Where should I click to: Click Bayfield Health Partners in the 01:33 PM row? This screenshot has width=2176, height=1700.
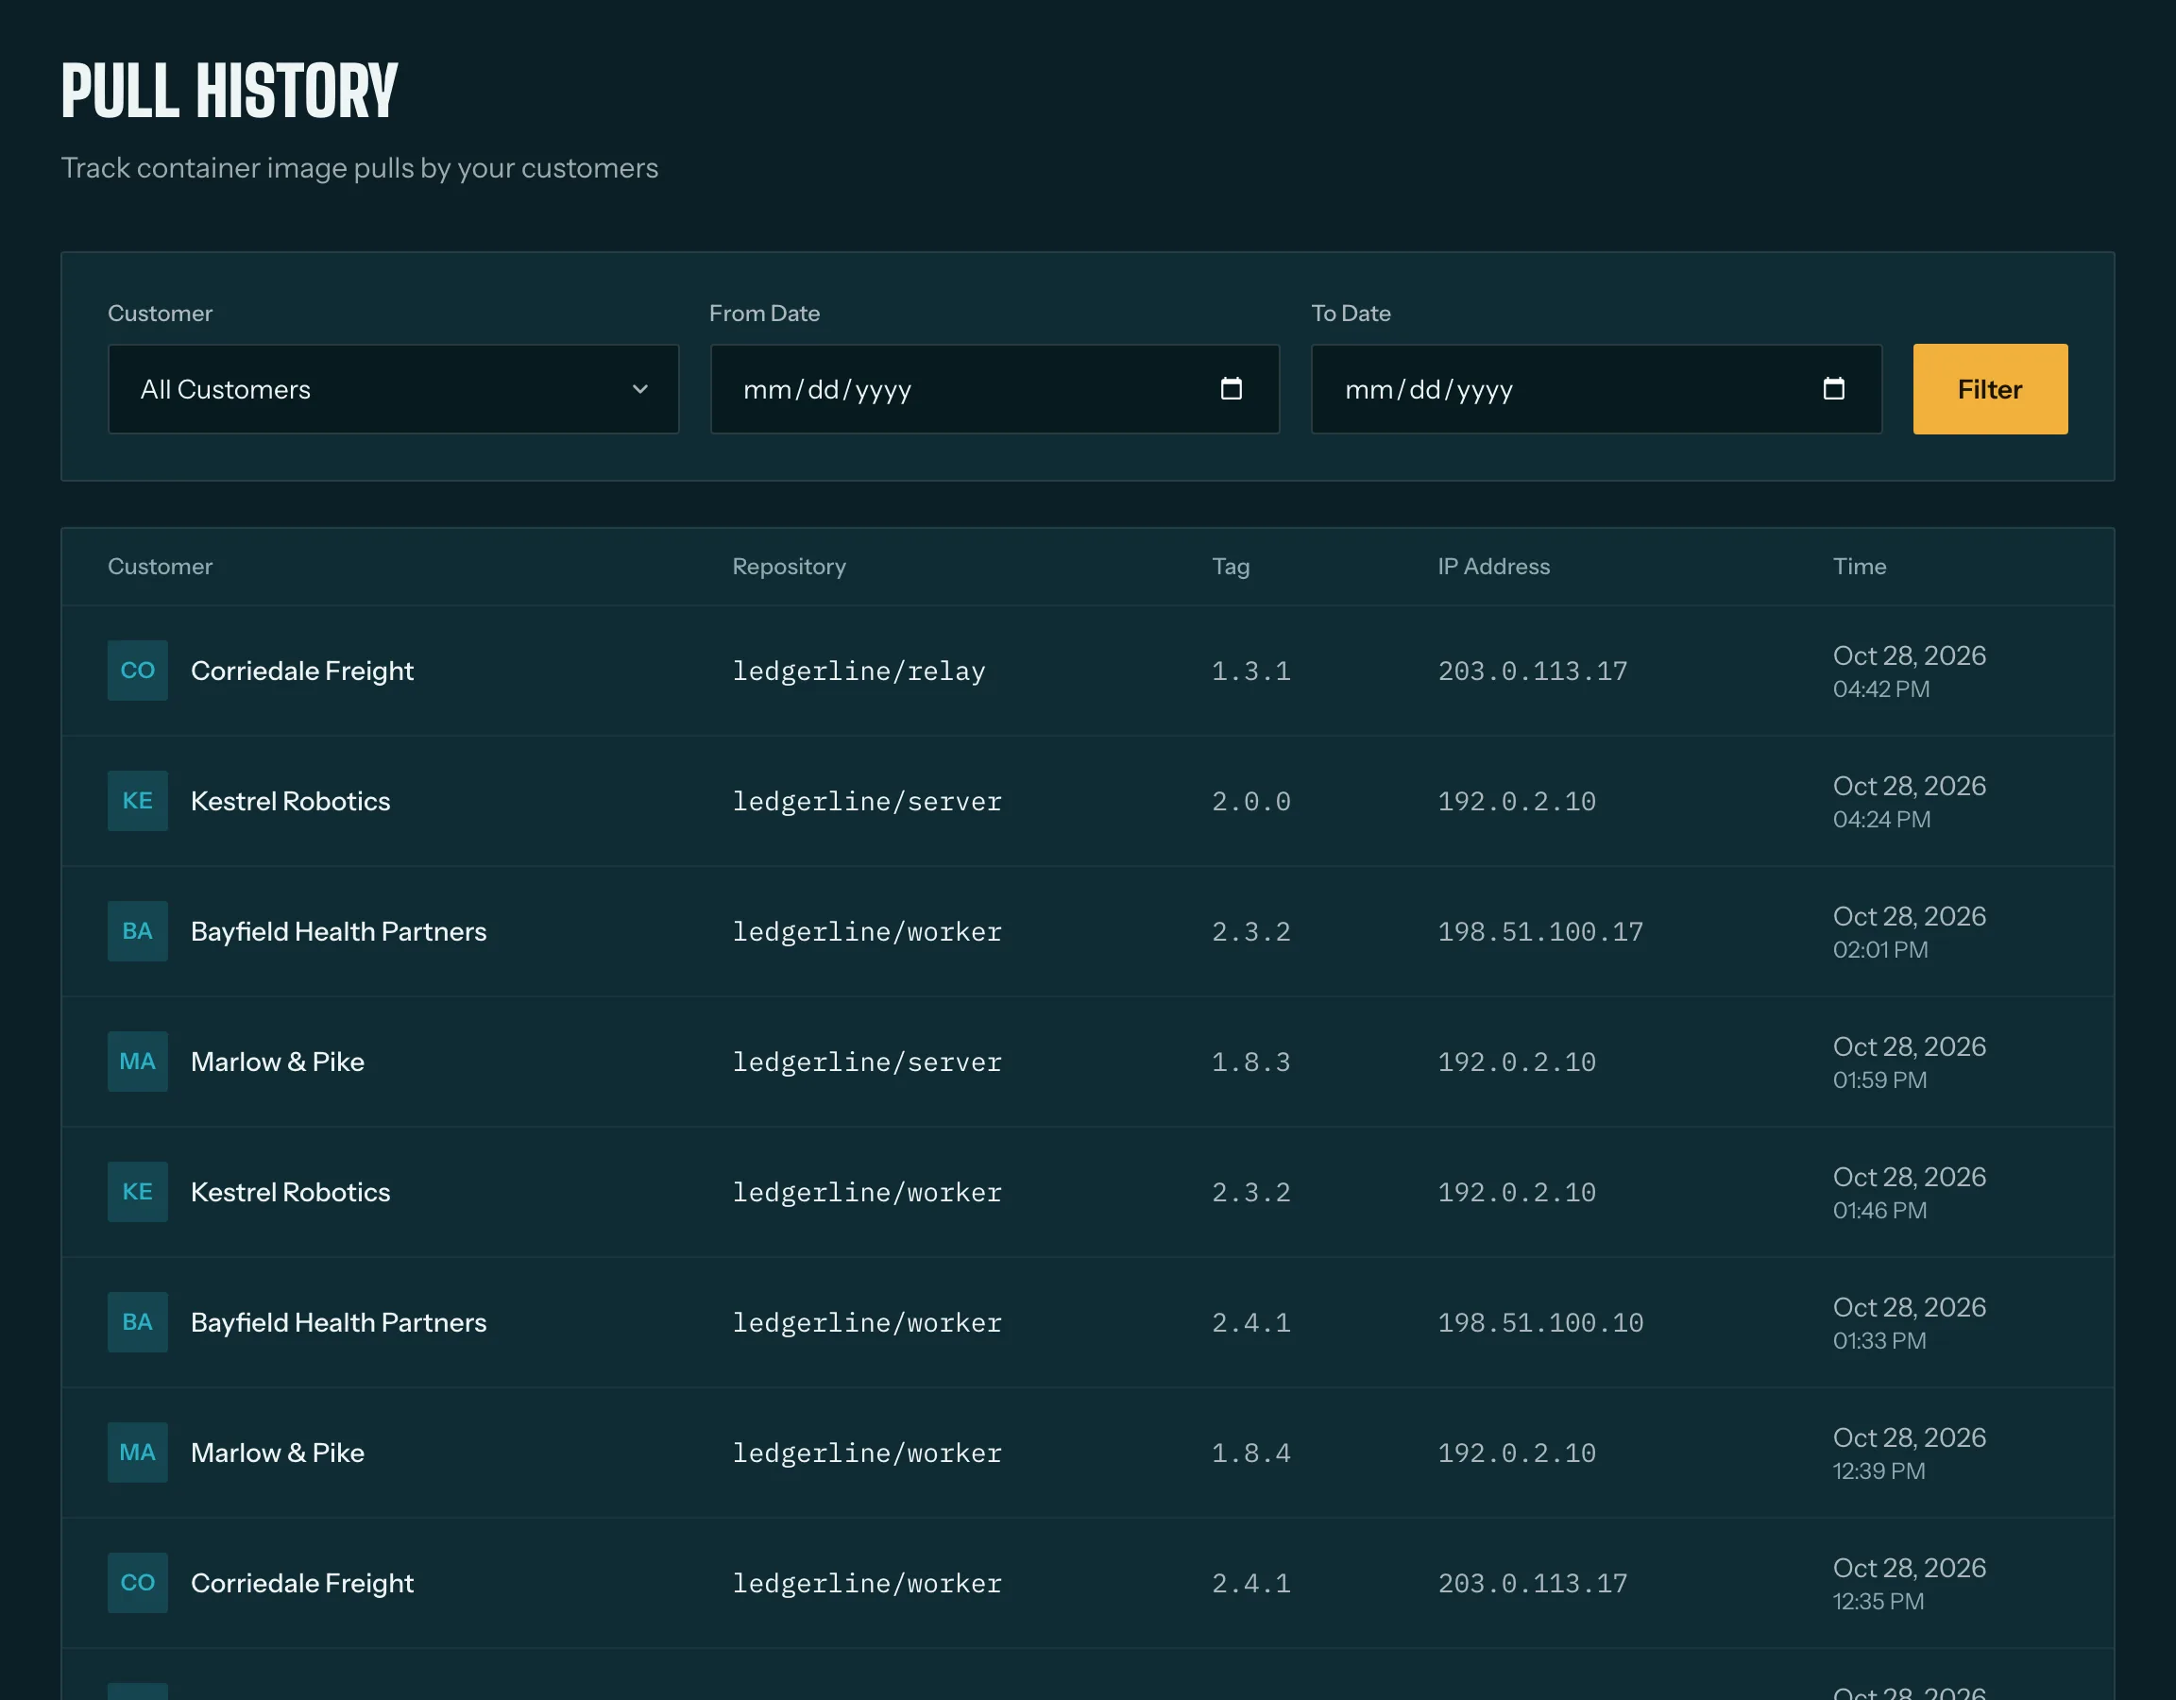(339, 1322)
